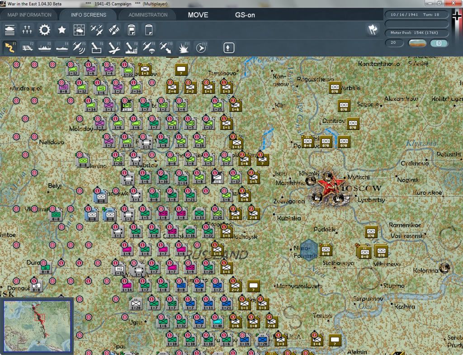Screen dimensions: 463x355
Task: Click the MOVE mode label
Action: 198,15
